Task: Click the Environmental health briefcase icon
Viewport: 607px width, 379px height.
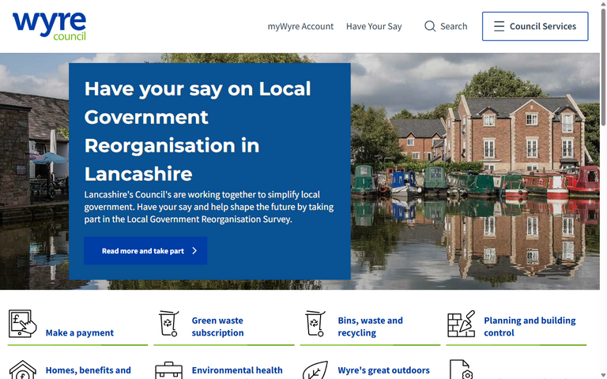Action: 168,370
